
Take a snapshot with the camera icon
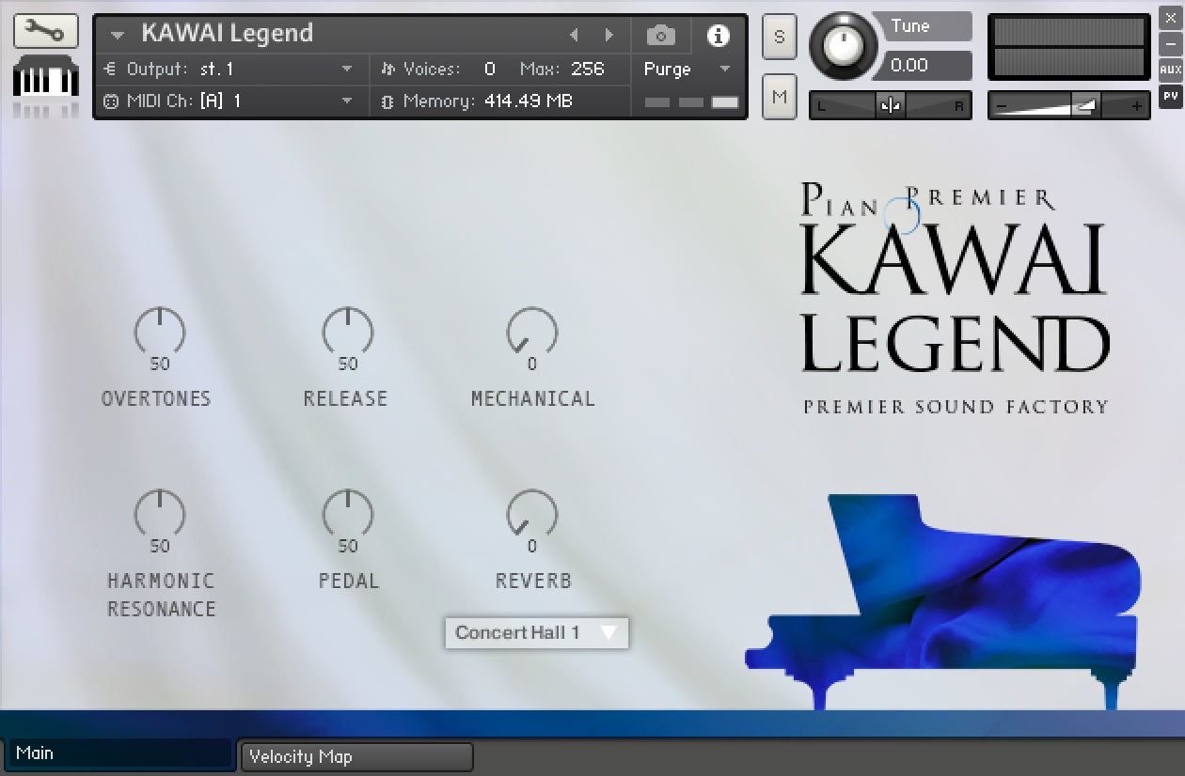coord(660,36)
